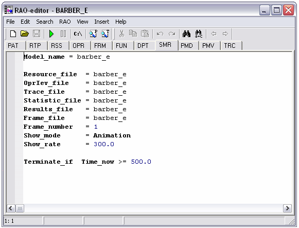Click the Replace binoculars a→c icon
Image resolution: width=299 pixels, height=228 pixels.
pyautogui.click(x=199, y=34)
